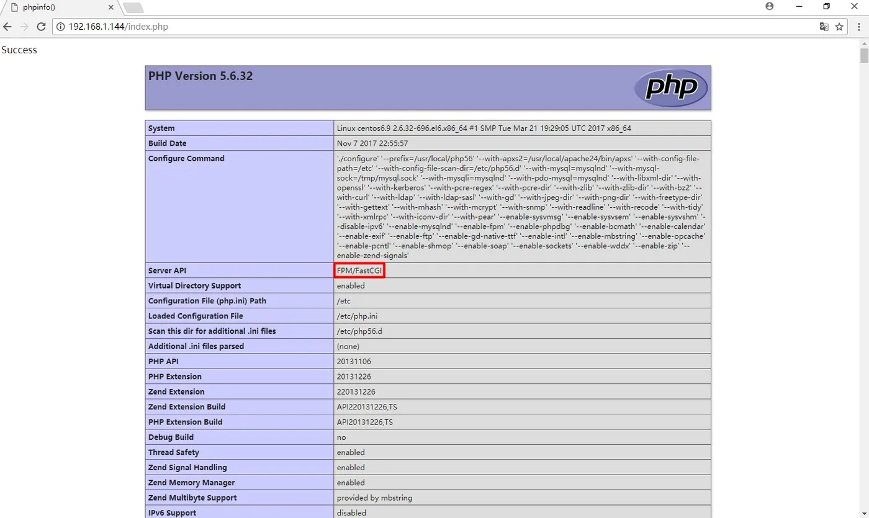Screen dimensions: 869x518
Task: Reload the phpinfo page
Action: point(42,27)
